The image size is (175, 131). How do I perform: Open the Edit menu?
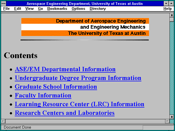tap(17, 8)
